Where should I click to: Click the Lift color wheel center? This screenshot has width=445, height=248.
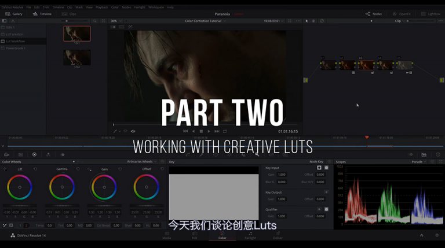pyautogui.click(x=20, y=187)
